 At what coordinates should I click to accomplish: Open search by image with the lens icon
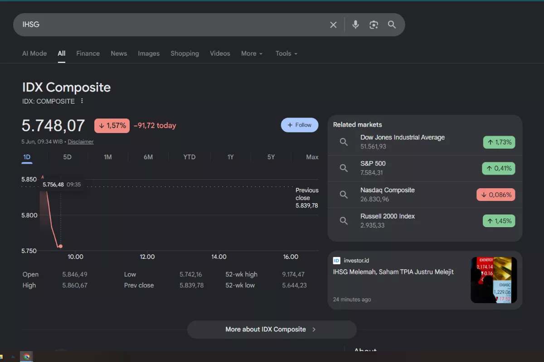374,25
